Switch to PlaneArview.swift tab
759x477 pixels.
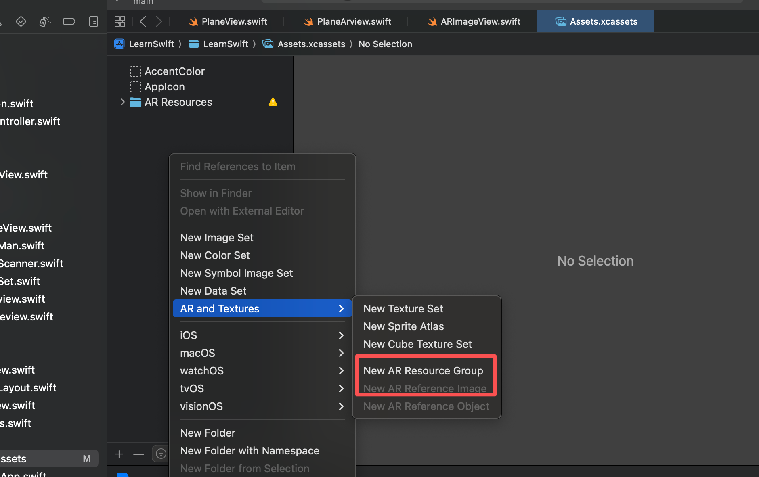(x=347, y=21)
